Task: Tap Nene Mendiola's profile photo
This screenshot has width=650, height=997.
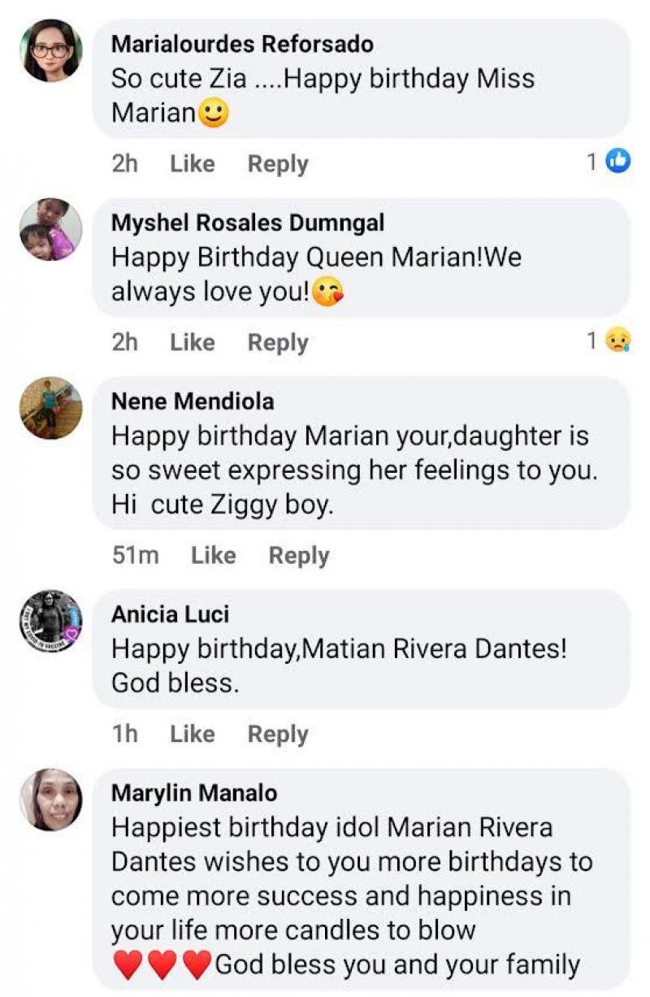Action: tap(51, 408)
